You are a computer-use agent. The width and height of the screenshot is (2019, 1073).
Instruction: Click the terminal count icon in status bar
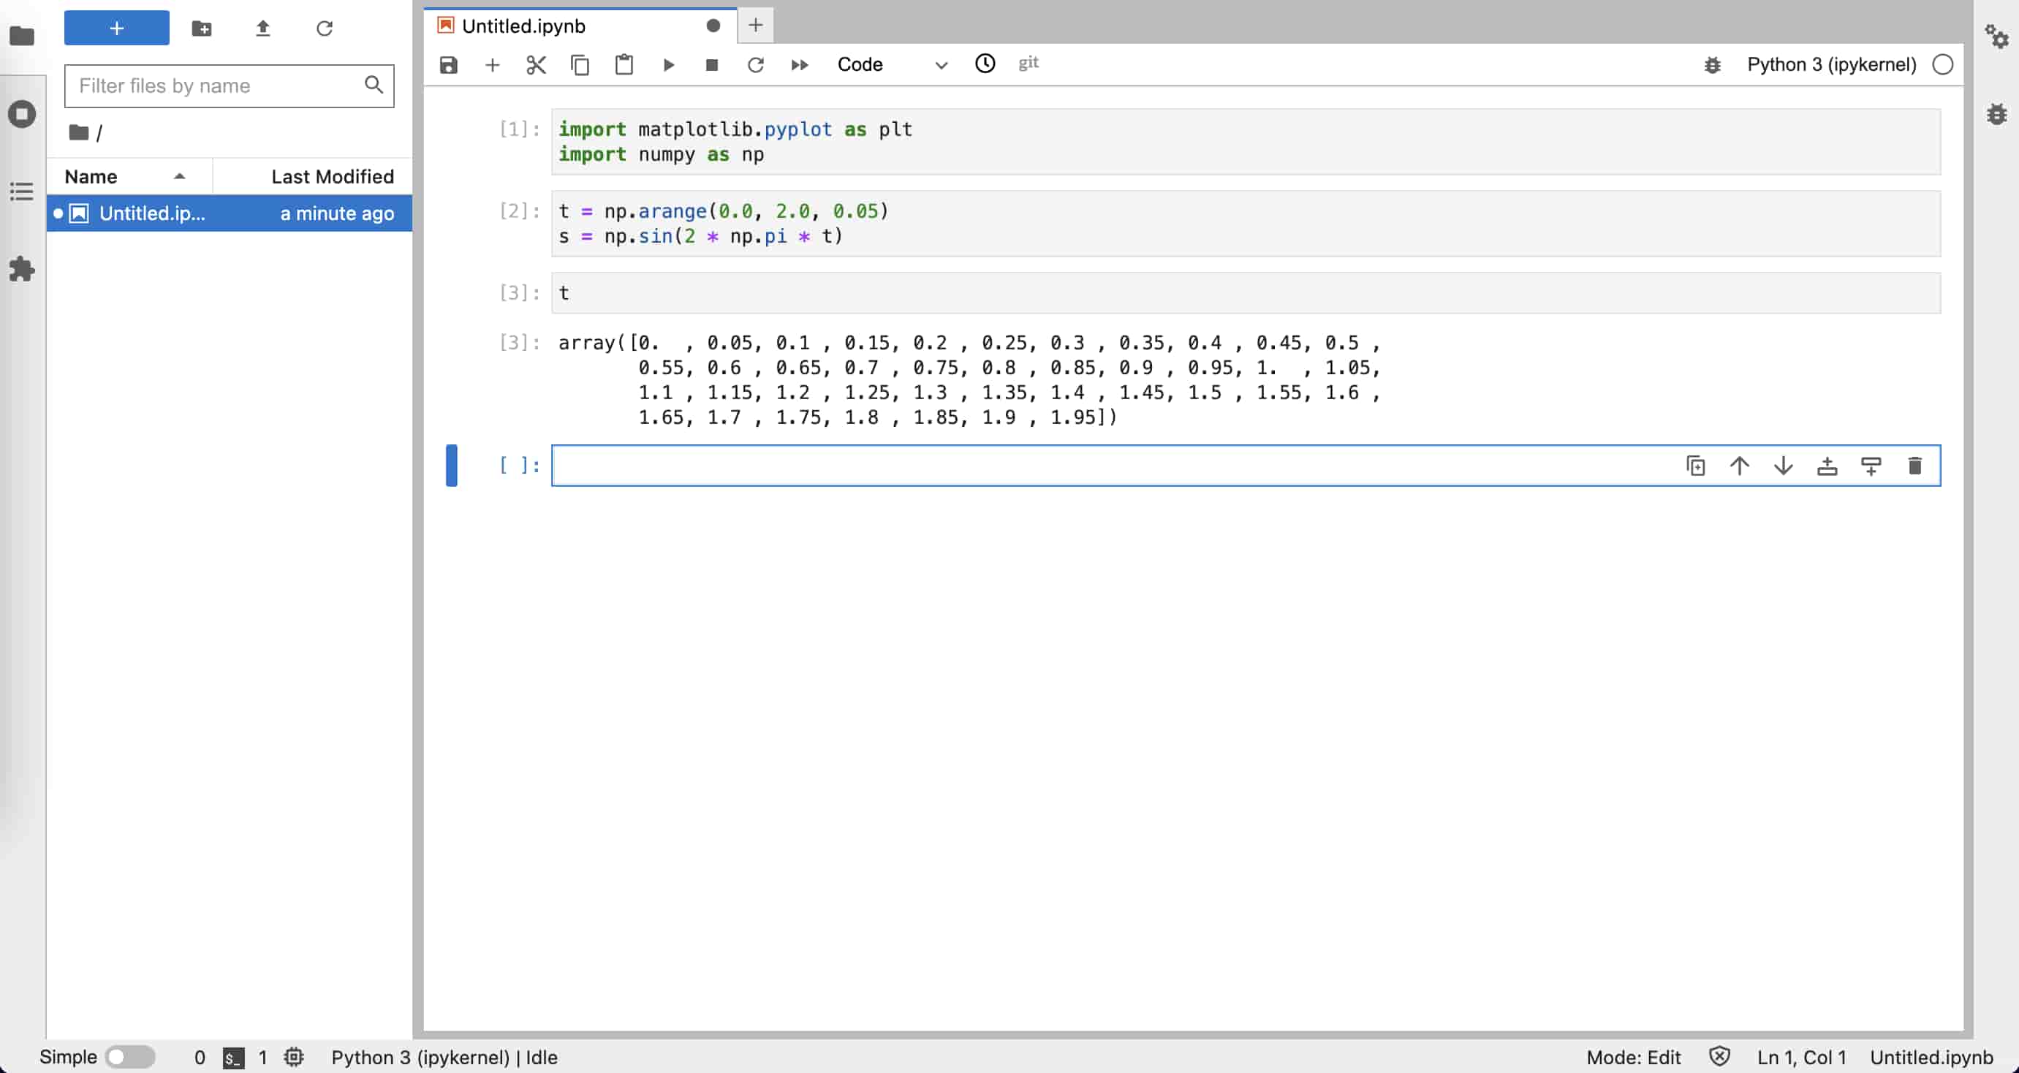point(234,1058)
